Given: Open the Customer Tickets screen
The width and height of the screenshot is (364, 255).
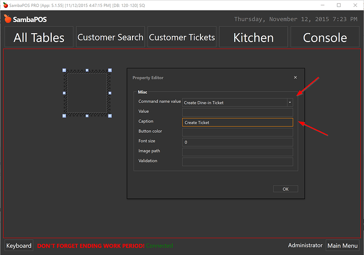Looking at the screenshot, I should tap(182, 37).
